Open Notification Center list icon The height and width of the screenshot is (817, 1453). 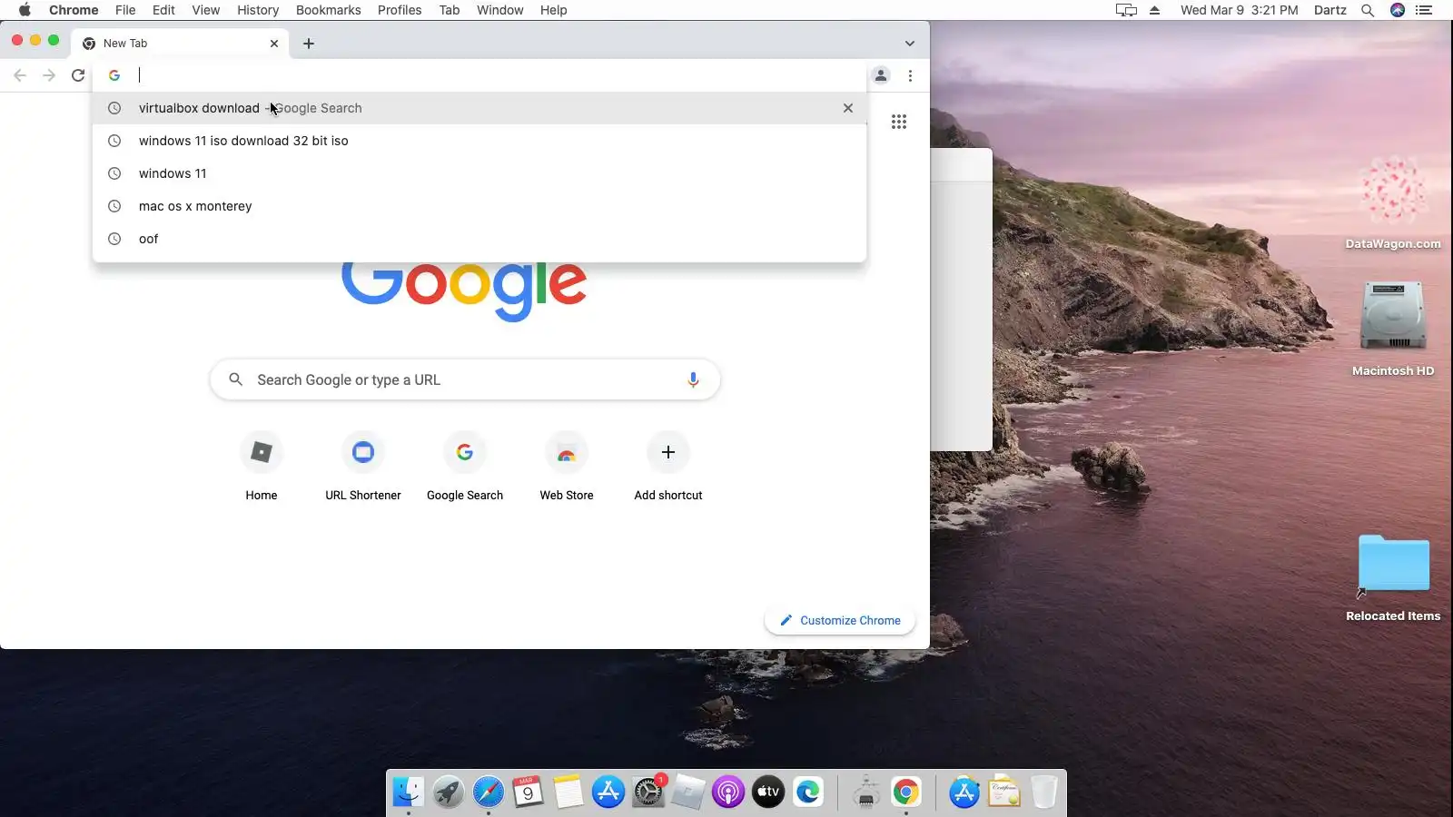coord(1425,10)
